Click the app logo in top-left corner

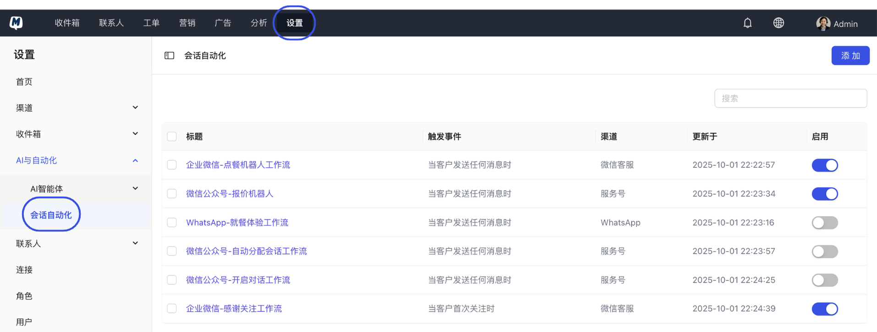point(16,23)
